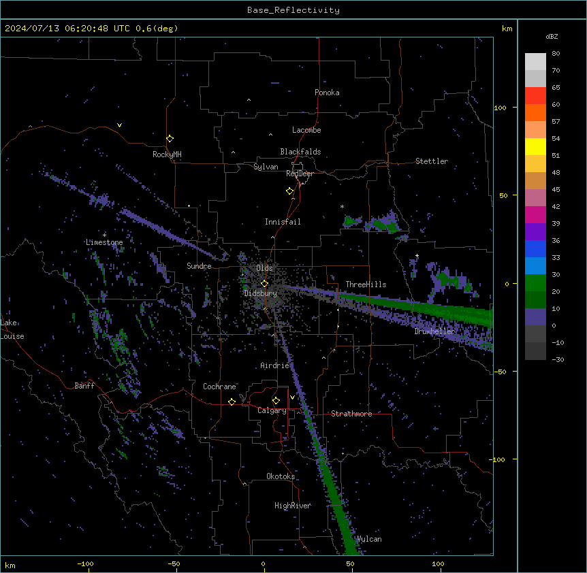Click the Calgary label
Viewport: 587px width, 573px height.
click(x=272, y=410)
